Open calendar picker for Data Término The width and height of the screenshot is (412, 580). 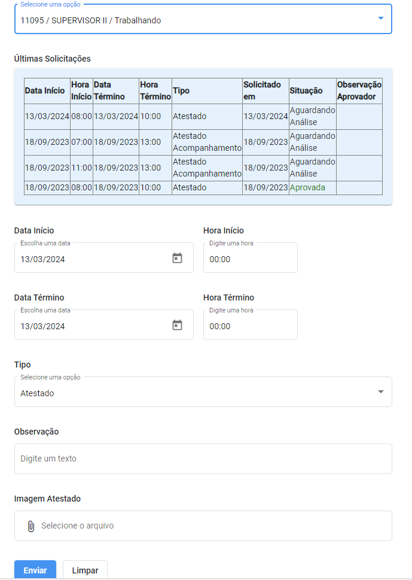178,325
